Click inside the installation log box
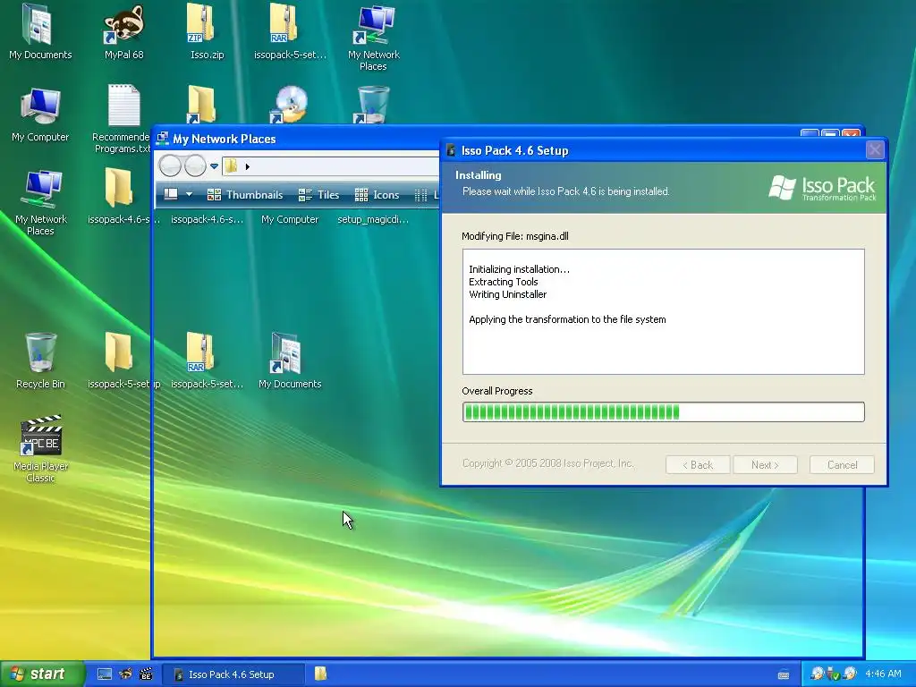 [663, 312]
